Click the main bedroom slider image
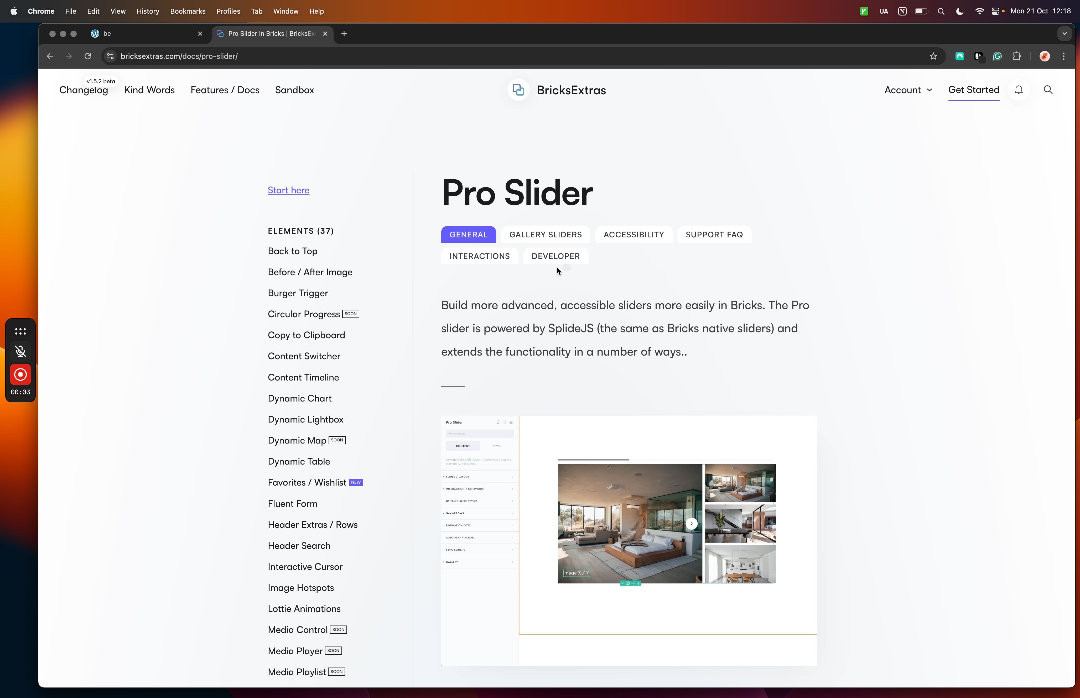 tap(630, 524)
